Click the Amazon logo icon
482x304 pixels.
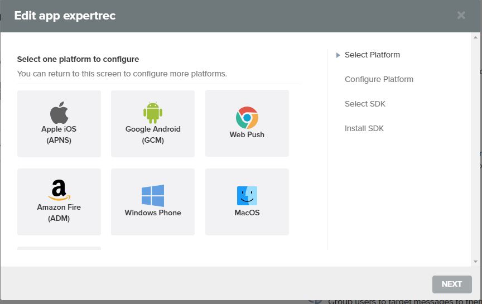tap(59, 190)
